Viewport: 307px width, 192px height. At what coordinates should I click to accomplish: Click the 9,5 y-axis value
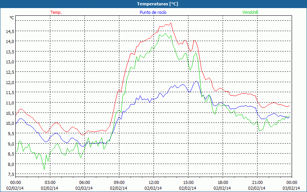tap(11, 133)
